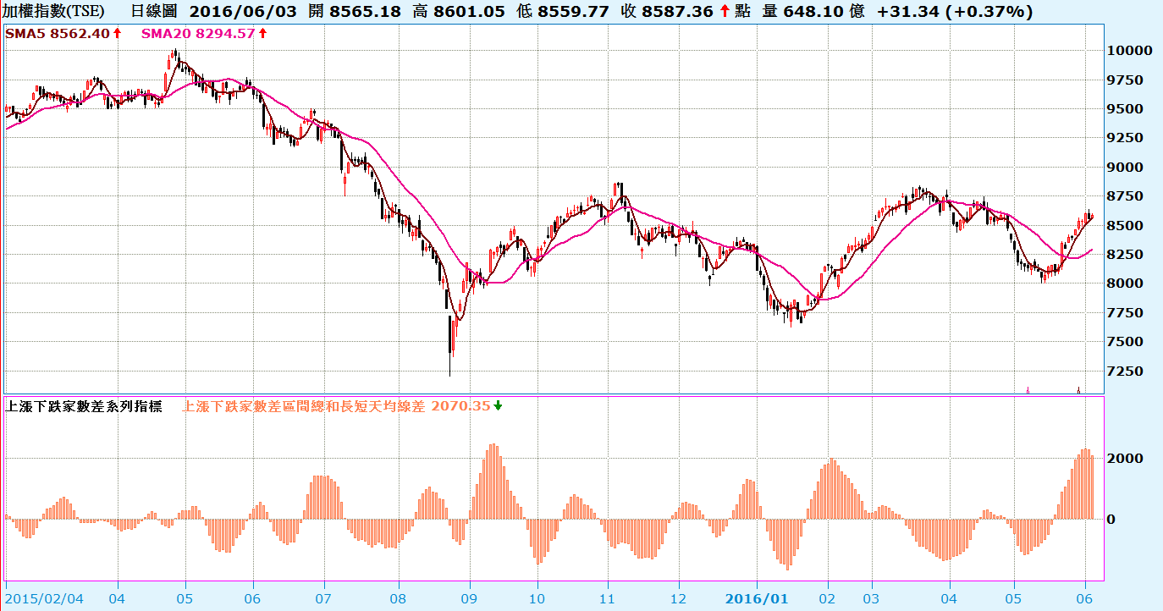
Task: Click the 7250 price axis label
Action: [x=1129, y=372]
